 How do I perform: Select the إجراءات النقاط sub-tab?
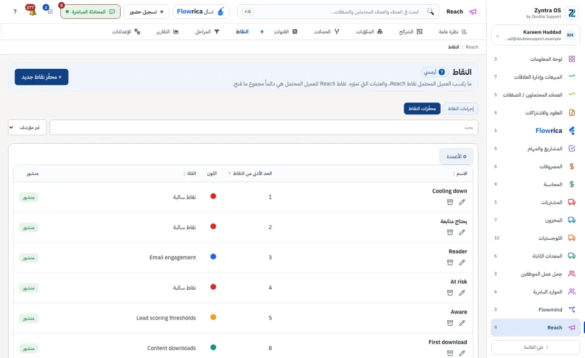[x=461, y=108]
